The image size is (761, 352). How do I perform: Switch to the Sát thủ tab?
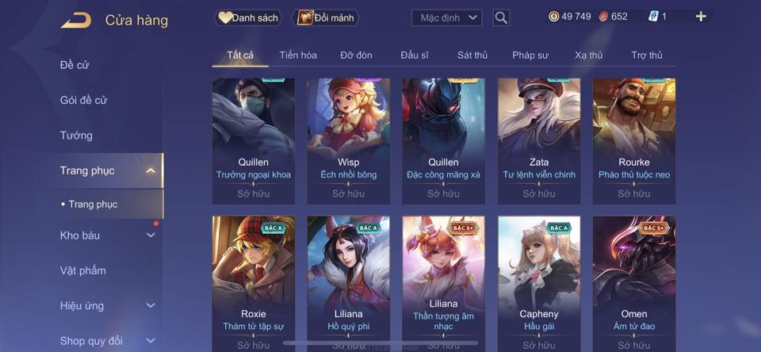(x=472, y=55)
